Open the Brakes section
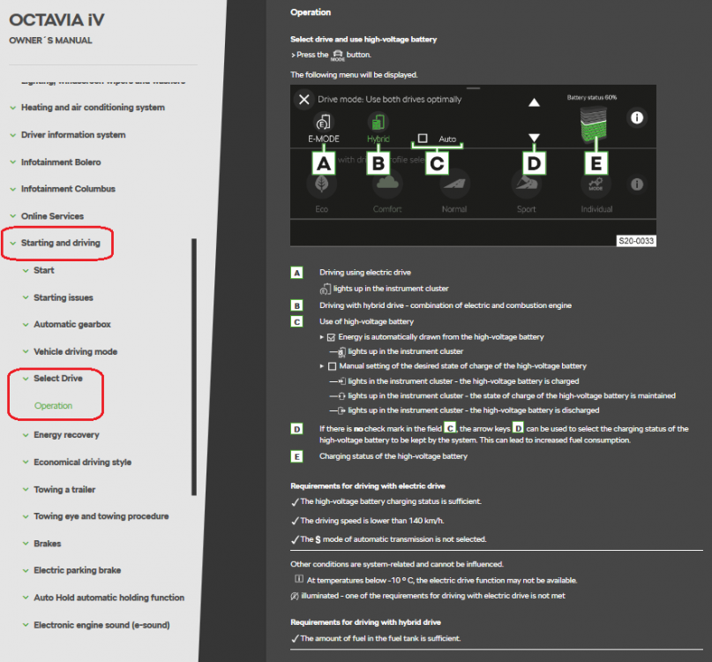712x662 pixels. pos(48,544)
